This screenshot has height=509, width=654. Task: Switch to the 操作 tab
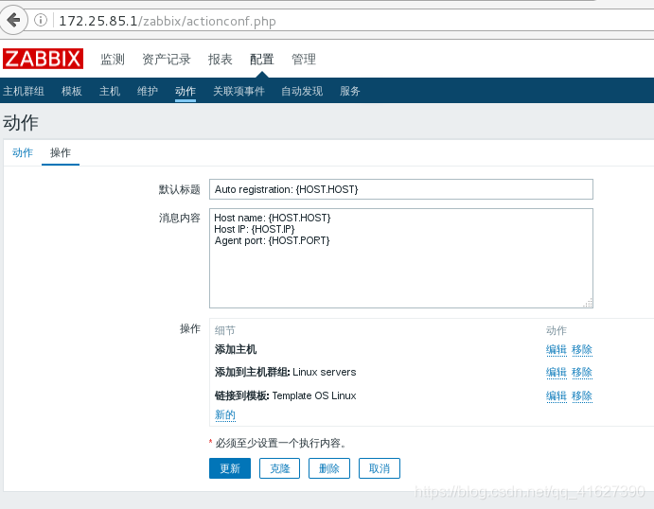61,152
